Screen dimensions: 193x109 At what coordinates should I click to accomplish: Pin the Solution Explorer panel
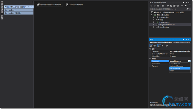186,2
